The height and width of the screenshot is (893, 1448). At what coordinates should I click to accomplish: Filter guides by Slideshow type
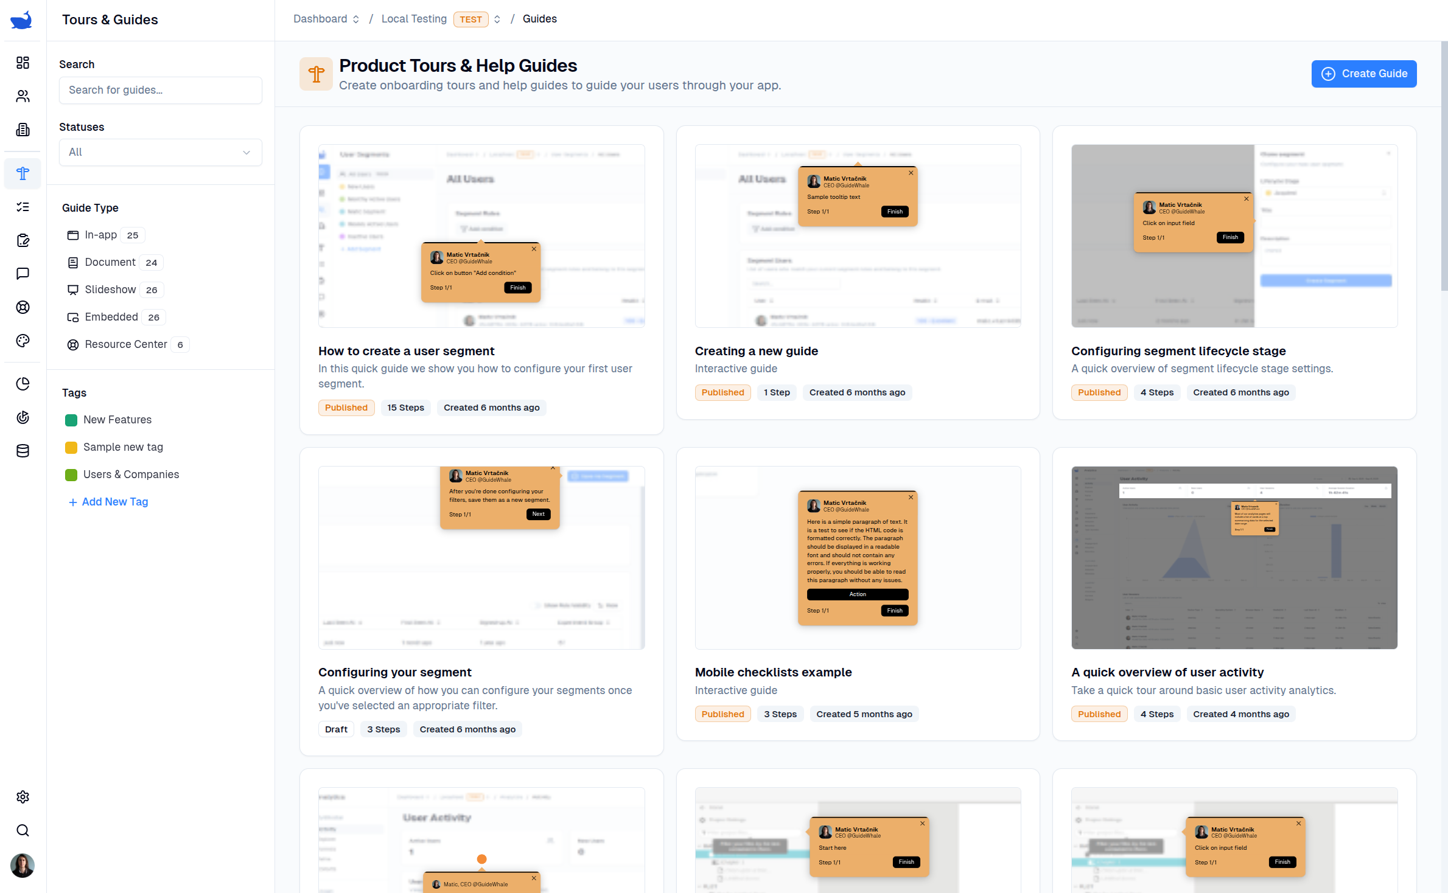coord(110,290)
